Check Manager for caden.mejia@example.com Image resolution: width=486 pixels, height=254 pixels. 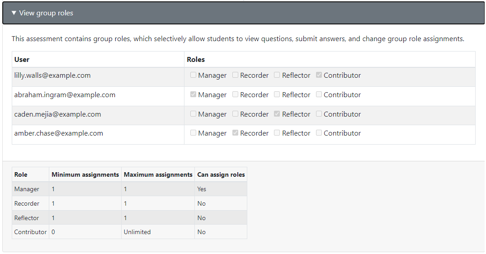click(x=193, y=114)
